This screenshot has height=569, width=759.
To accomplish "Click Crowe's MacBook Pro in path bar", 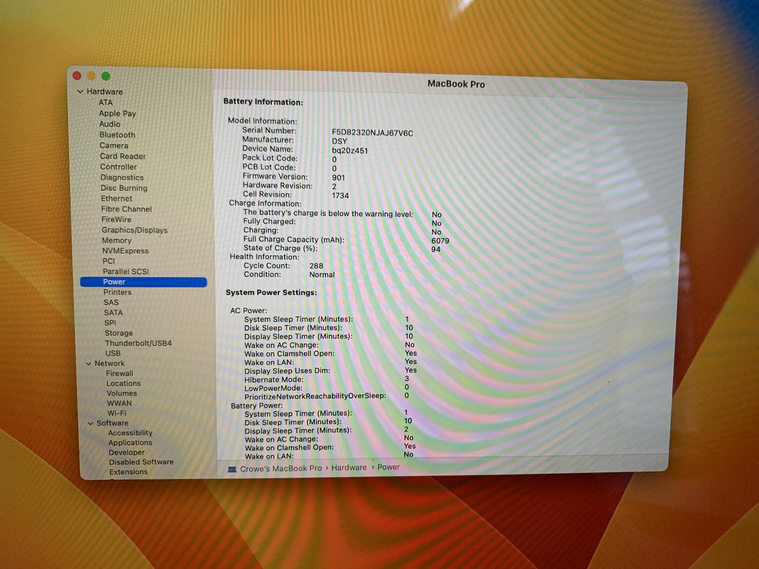I will (281, 468).
